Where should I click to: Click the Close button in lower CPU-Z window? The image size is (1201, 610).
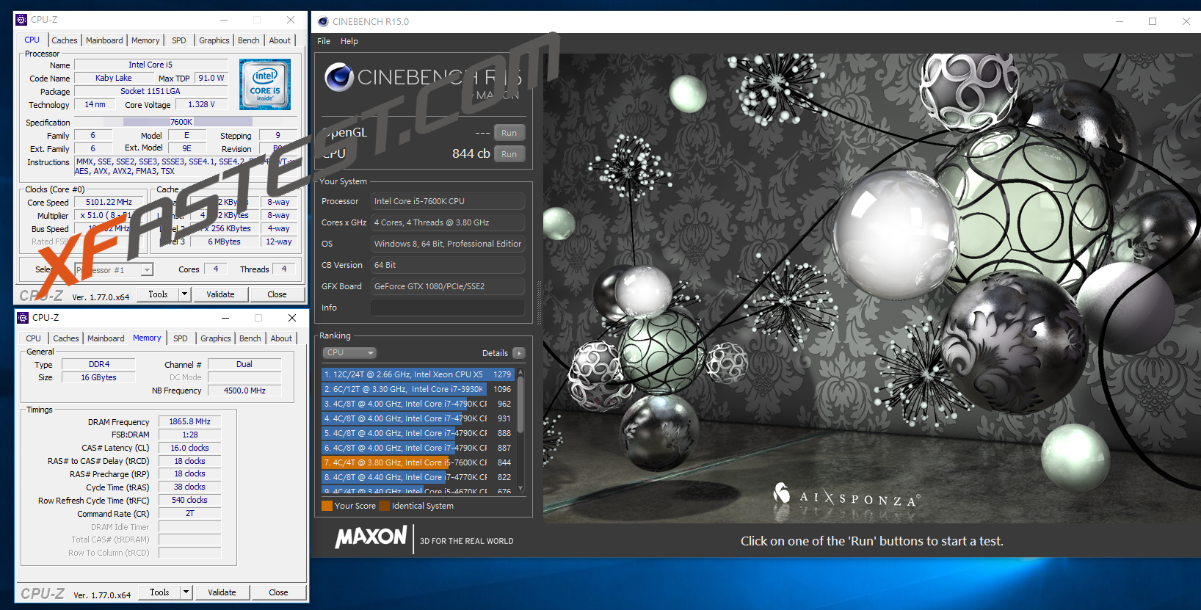coord(278,592)
